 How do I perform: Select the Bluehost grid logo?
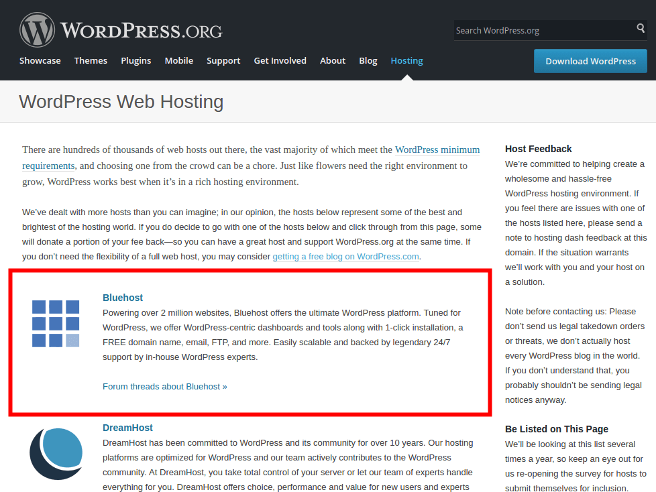[x=56, y=325]
